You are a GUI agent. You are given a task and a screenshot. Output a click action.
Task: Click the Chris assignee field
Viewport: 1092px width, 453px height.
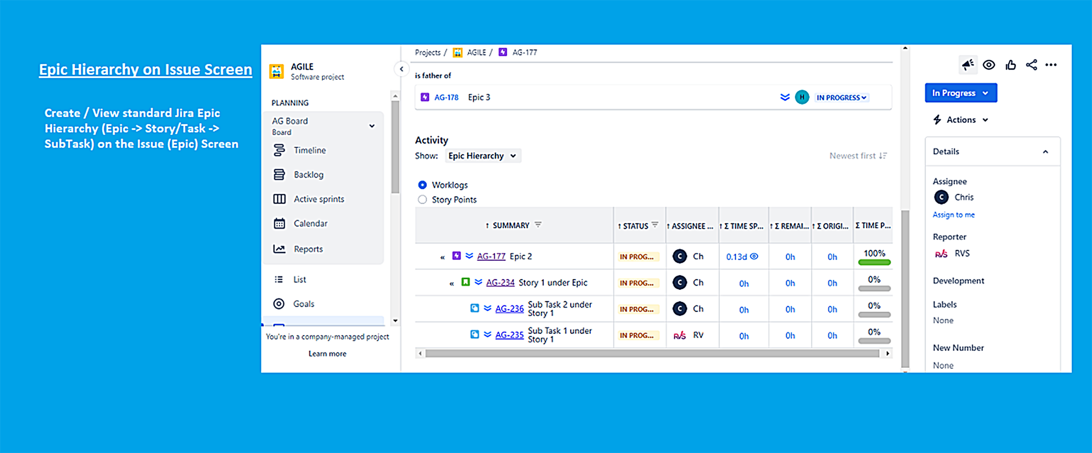click(x=954, y=197)
